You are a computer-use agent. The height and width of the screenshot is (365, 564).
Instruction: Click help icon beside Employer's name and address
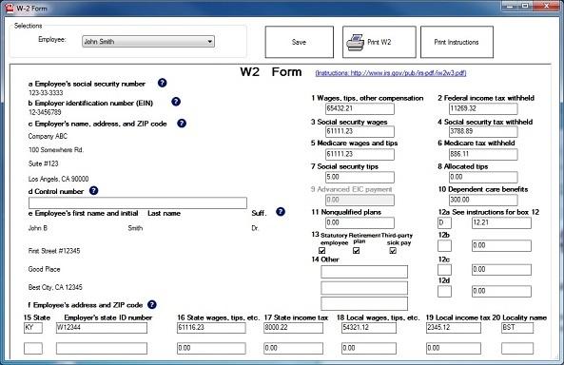[x=182, y=124]
